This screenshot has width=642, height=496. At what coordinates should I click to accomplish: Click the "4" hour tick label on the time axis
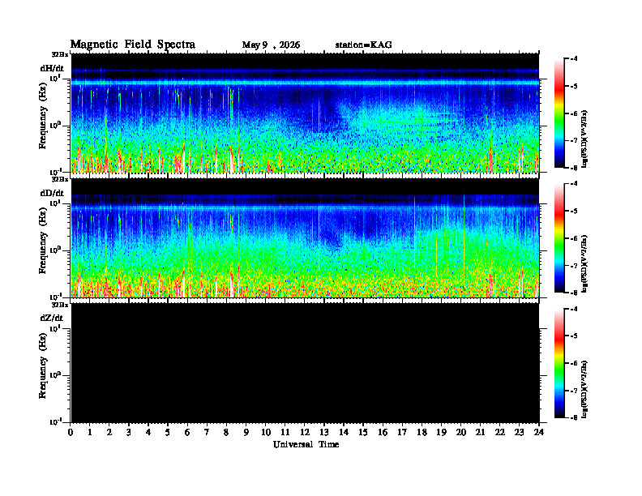148,433
